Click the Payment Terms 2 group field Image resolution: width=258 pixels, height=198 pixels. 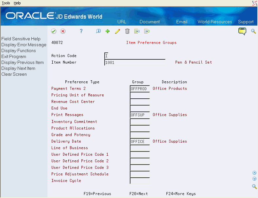tap(140, 89)
